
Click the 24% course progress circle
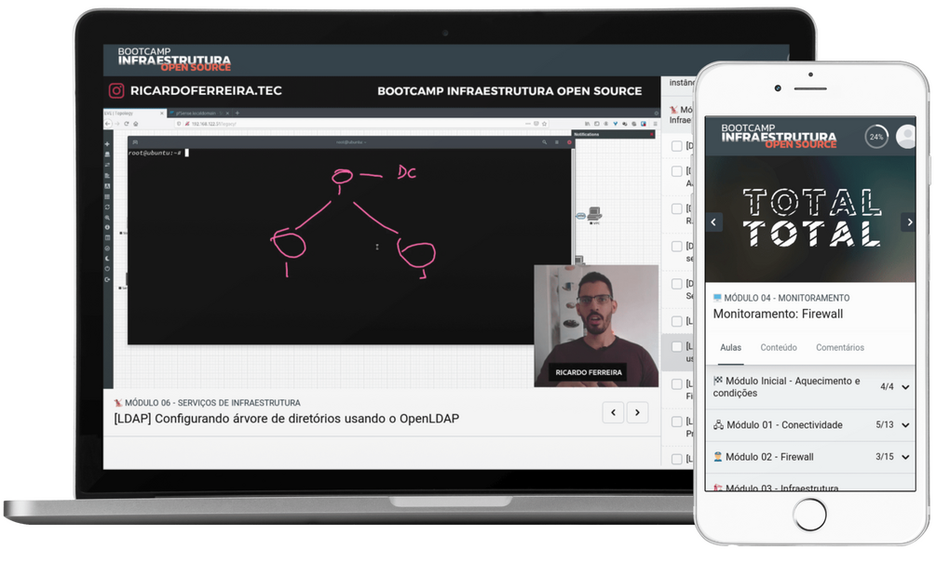coord(876,137)
